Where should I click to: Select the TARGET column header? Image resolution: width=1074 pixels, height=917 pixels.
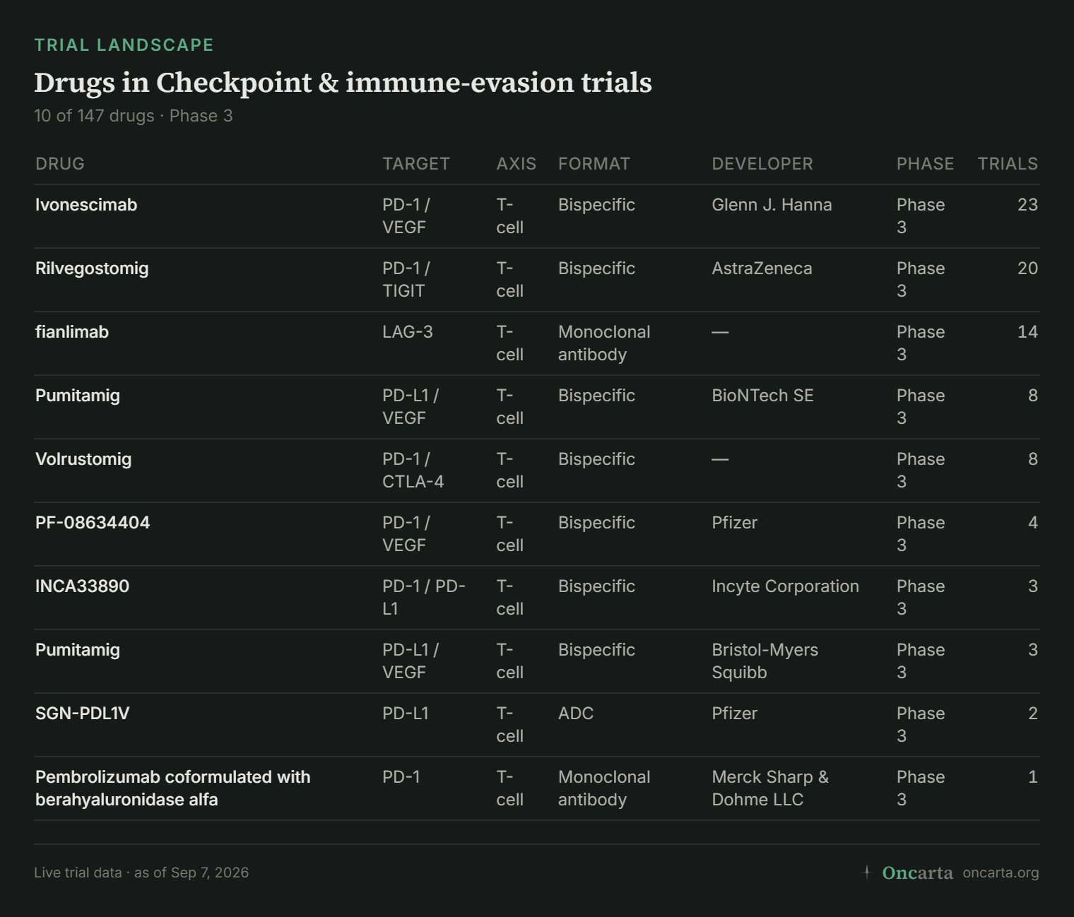416,164
